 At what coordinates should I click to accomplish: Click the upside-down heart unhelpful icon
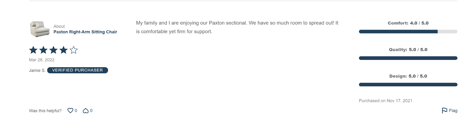[86, 110]
